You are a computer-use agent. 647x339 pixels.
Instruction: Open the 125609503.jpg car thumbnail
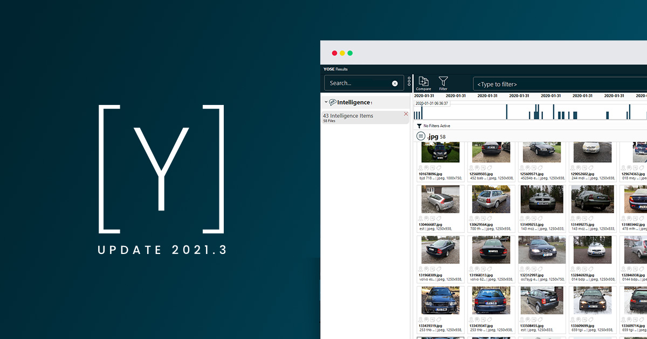tap(491, 152)
